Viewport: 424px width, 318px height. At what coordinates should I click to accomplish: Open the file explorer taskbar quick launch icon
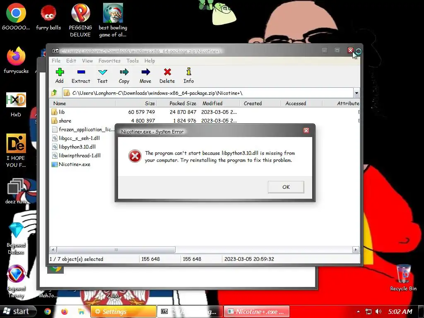(81, 311)
